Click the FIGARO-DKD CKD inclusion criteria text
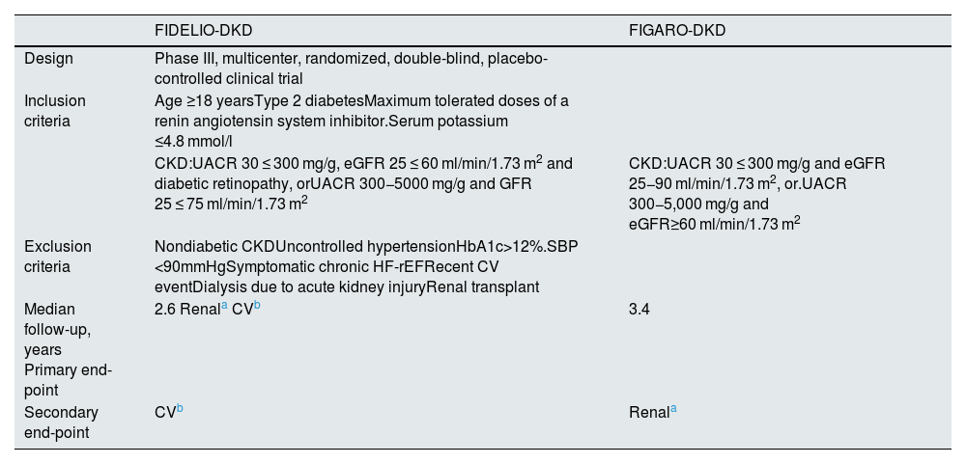The image size is (966, 464). 756,193
